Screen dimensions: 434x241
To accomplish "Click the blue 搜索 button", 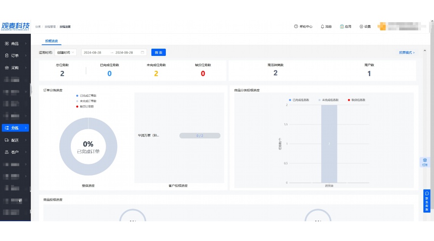I will [158, 53].
